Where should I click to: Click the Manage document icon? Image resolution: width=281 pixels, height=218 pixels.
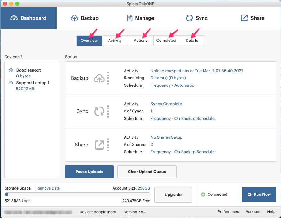coord(130,18)
